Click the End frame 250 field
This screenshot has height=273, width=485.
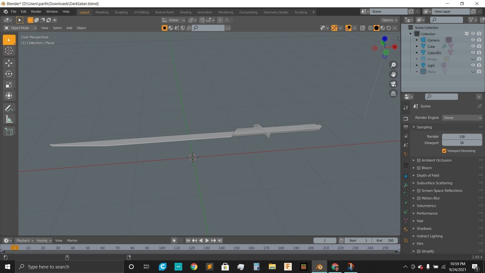tap(385, 241)
